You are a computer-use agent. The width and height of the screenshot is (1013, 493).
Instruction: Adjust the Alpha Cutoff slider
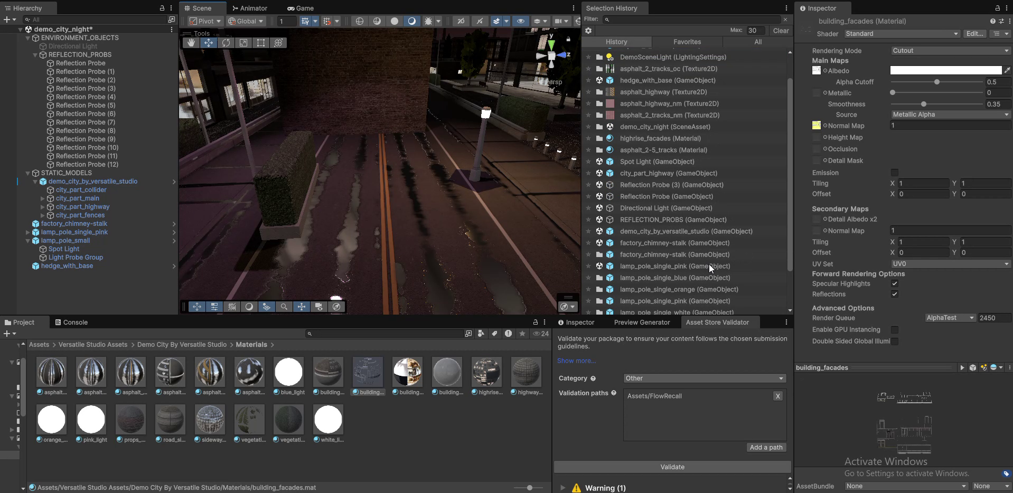click(936, 82)
